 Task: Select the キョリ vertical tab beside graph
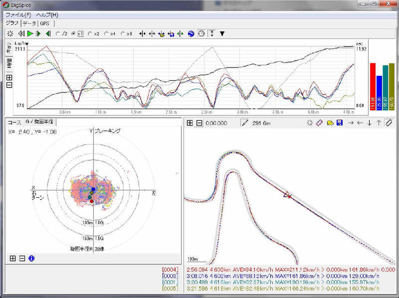coord(9,48)
